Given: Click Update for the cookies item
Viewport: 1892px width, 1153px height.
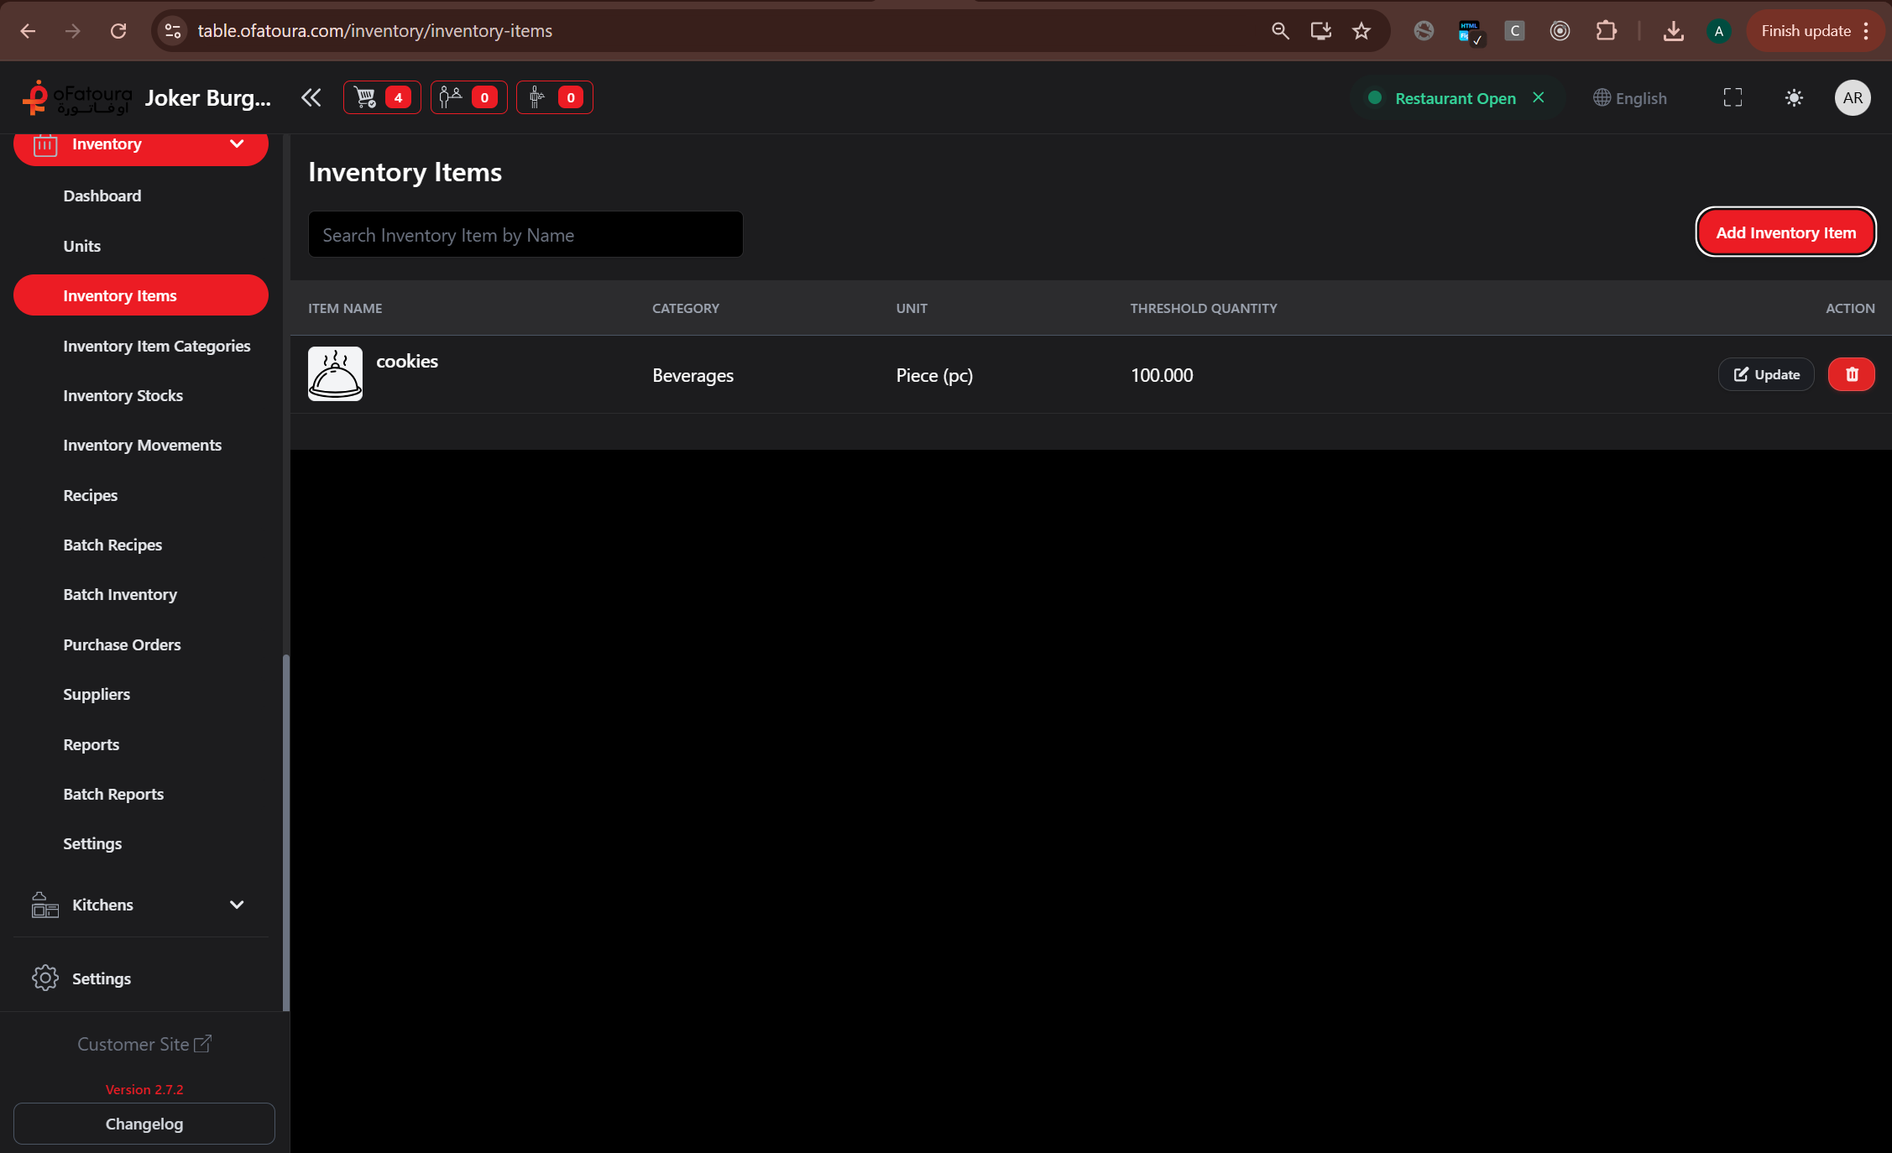Looking at the screenshot, I should [x=1766, y=374].
